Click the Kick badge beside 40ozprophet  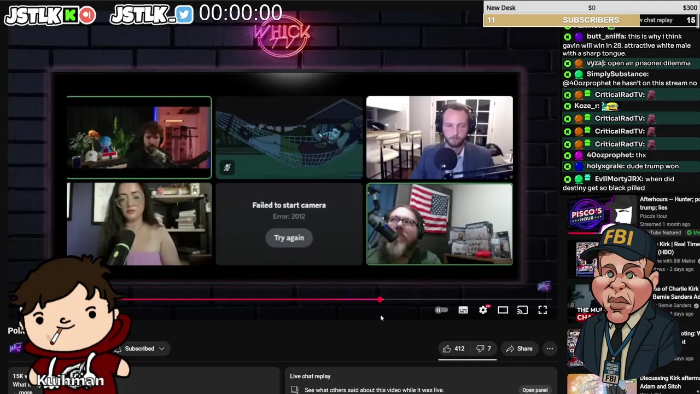[x=567, y=155]
